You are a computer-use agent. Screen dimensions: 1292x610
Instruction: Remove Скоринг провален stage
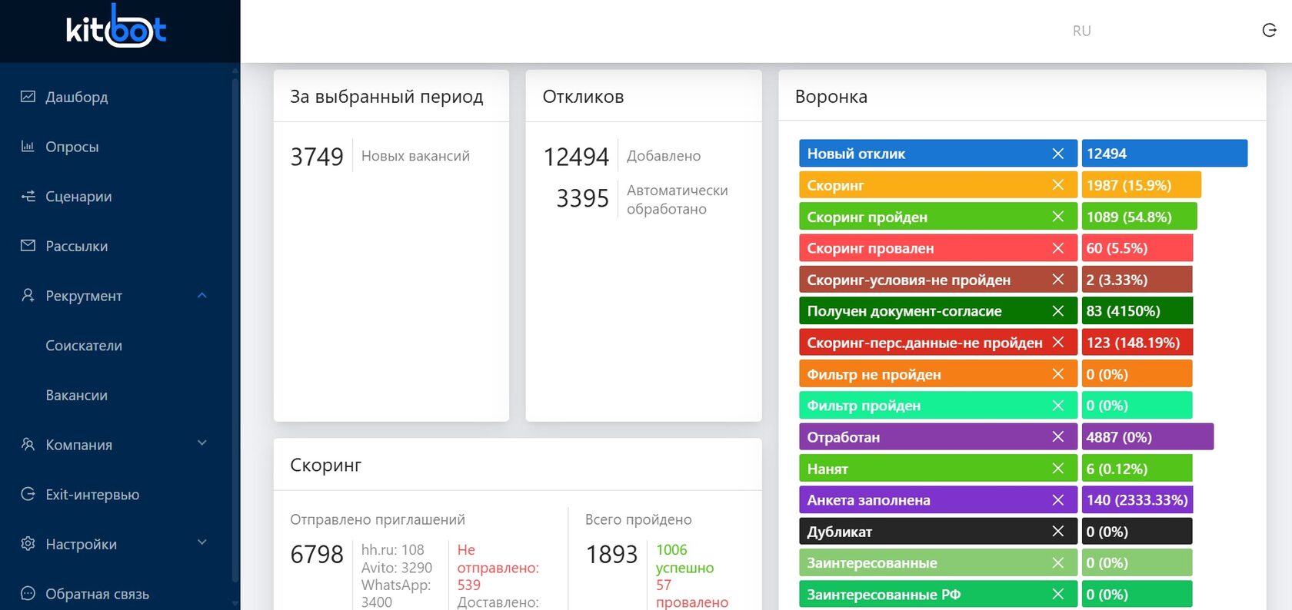(1058, 248)
